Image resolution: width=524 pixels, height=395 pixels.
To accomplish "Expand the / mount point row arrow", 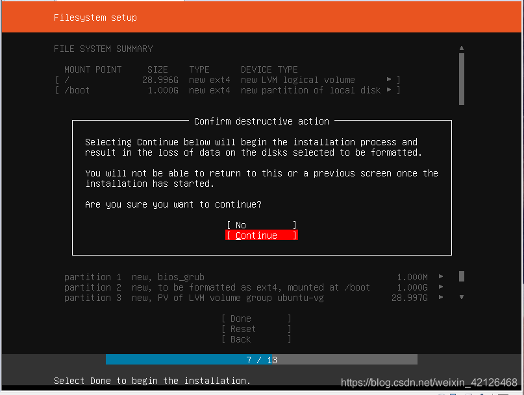I will [x=389, y=80].
